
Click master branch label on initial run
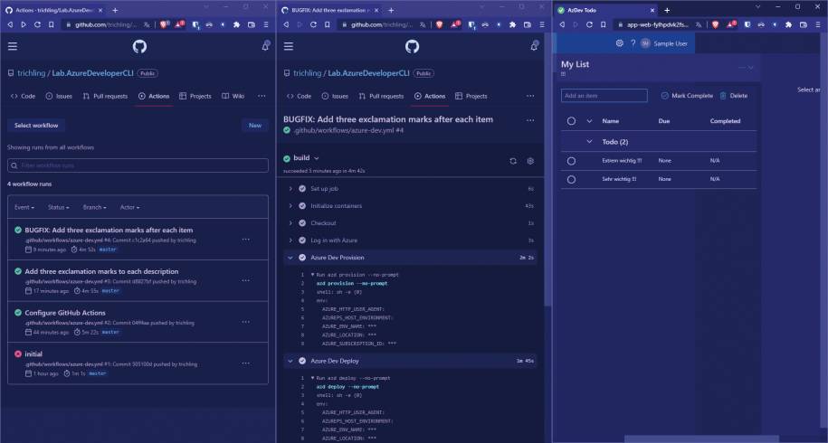pyautogui.click(x=97, y=373)
